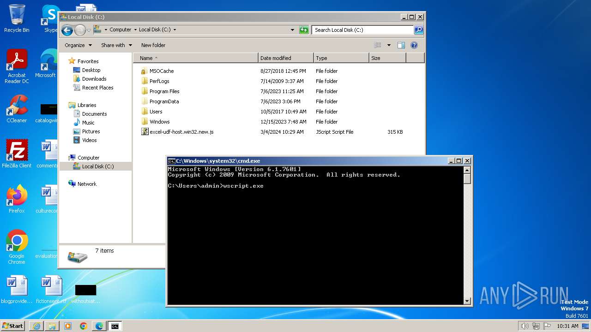Open Downloads in the navigation pane
Image resolution: width=591 pixels, height=332 pixels.
point(94,79)
